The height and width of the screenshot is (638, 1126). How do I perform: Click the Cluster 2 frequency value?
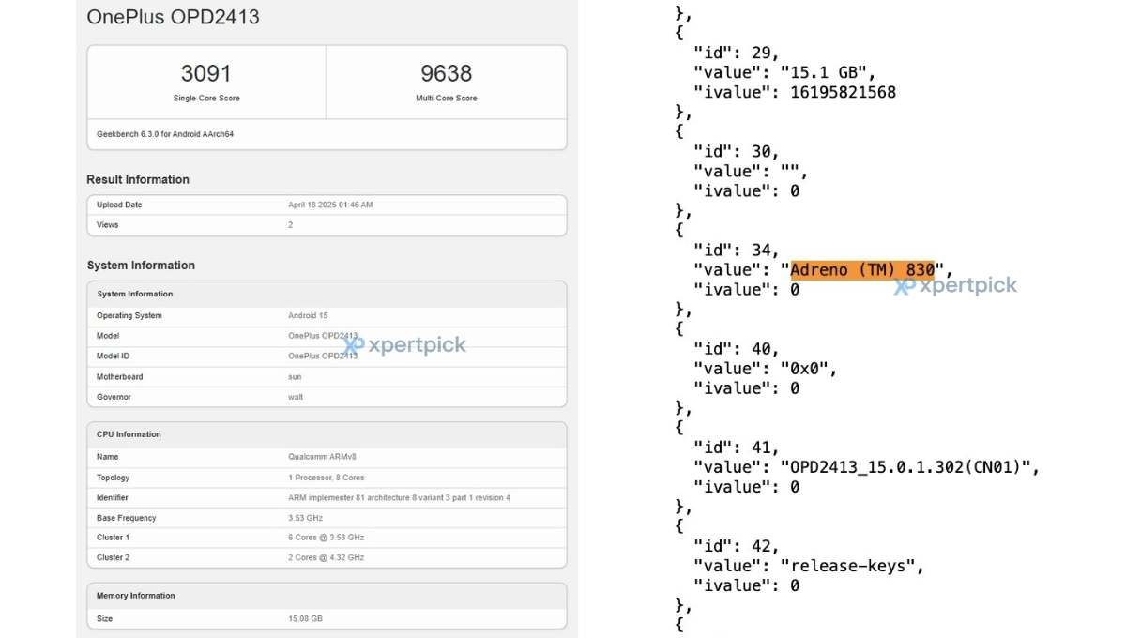(x=327, y=556)
